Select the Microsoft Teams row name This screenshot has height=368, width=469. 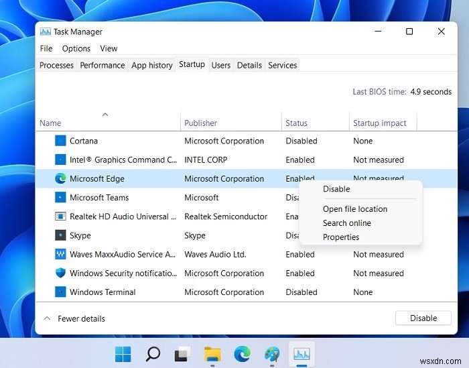click(x=99, y=198)
